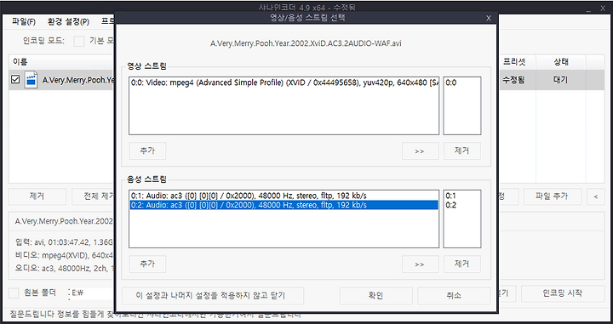Click the A.Very.Merry.Pooh file name in list
Screen dimensions: 613x324
tap(78, 80)
